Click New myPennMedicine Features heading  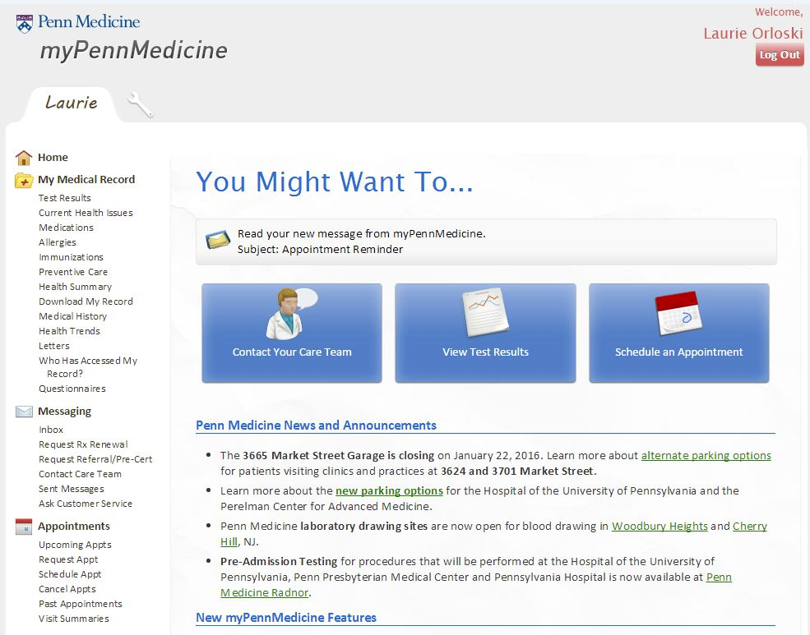pos(286,618)
